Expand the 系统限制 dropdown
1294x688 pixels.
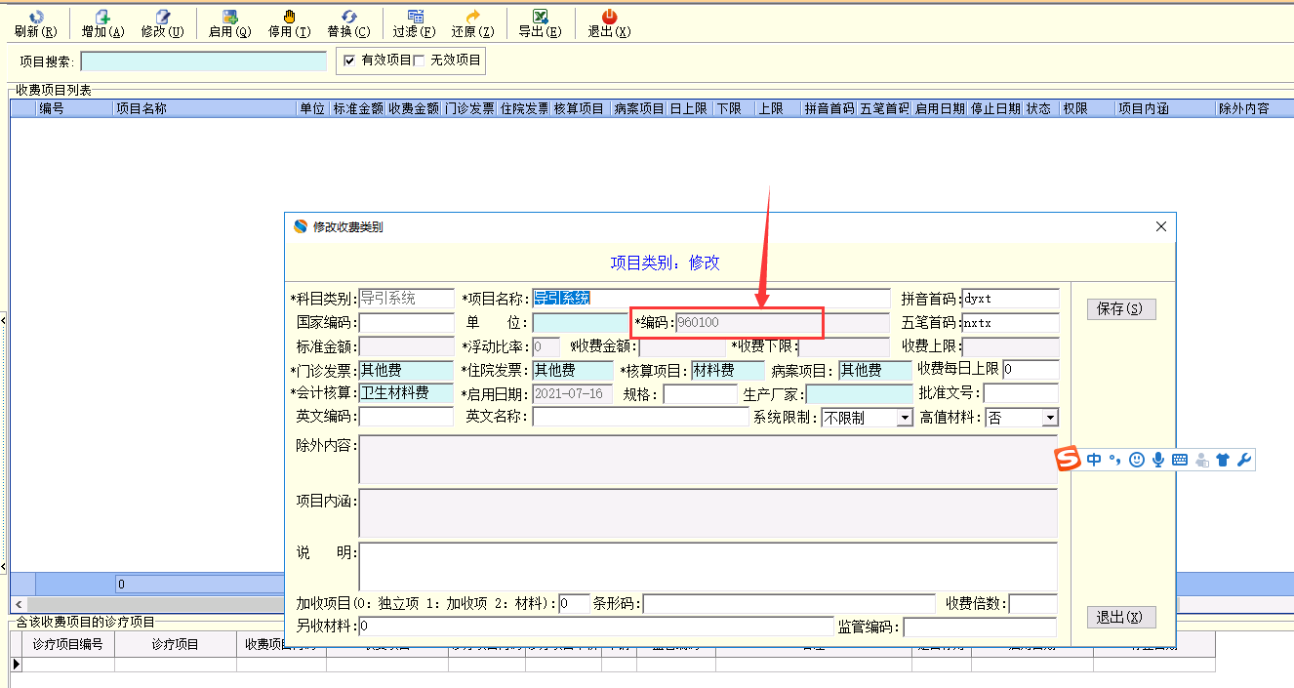coord(905,418)
